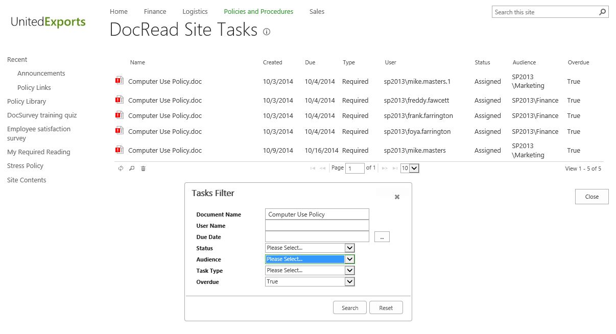
Task: Close the Tasks Filter dialog with the X
Action: pos(397,197)
